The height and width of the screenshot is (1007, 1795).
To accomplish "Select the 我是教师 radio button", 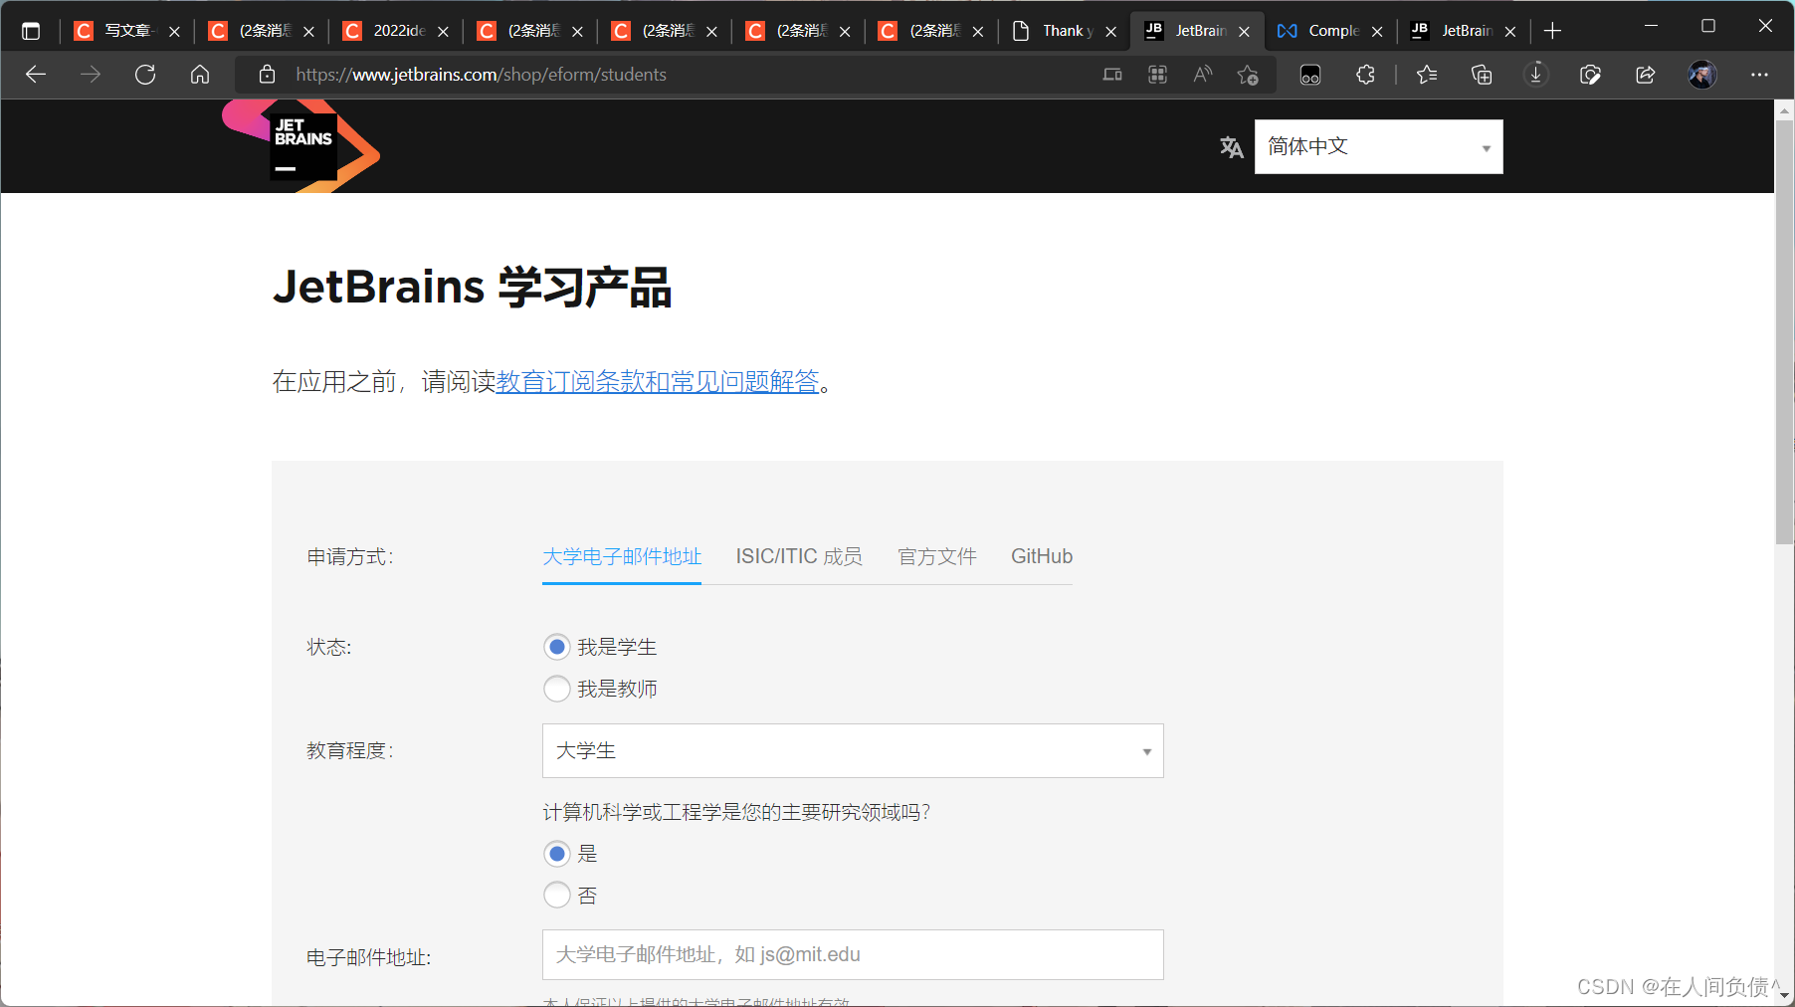I will click(x=557, y=688).
